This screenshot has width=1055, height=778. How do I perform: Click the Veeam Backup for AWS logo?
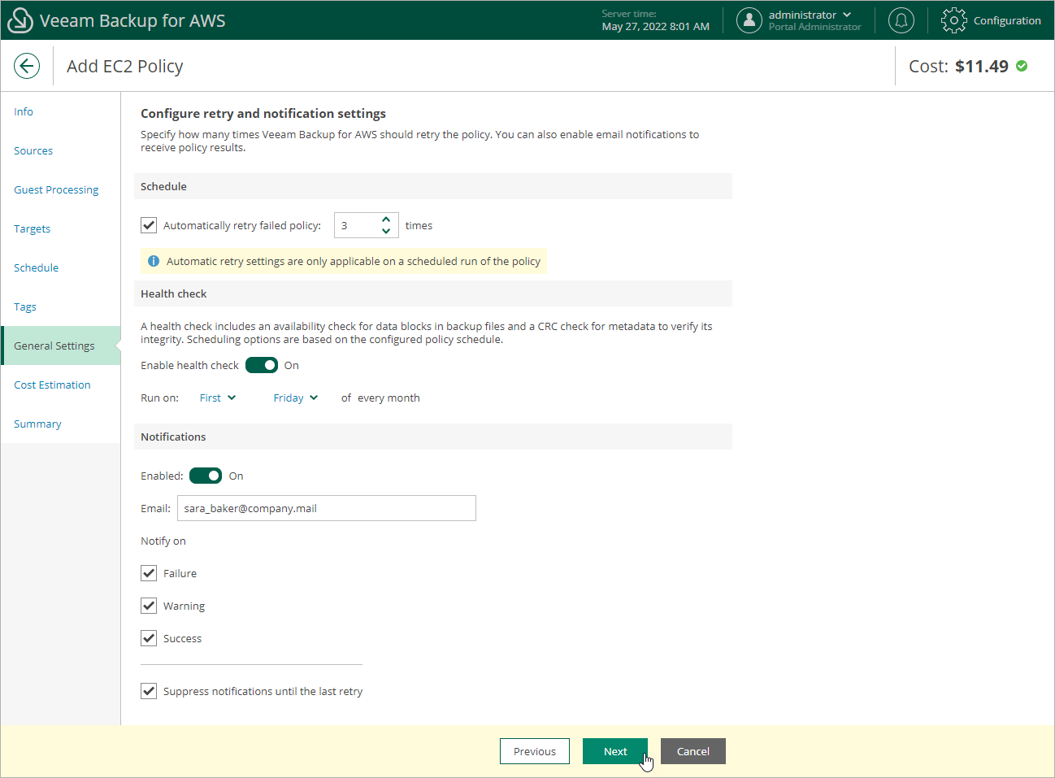20,20
